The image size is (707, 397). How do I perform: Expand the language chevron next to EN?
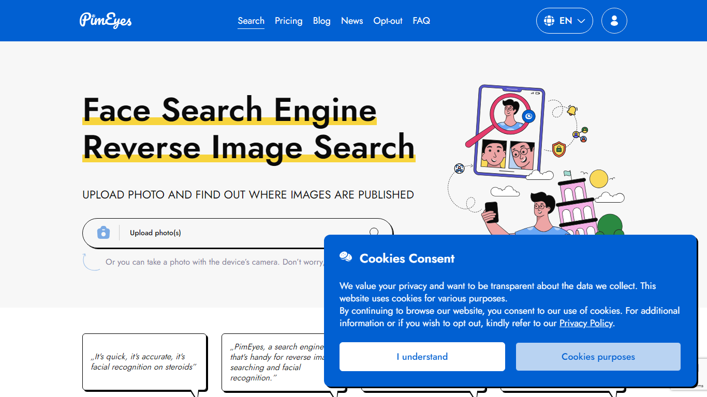coord(581,21)
